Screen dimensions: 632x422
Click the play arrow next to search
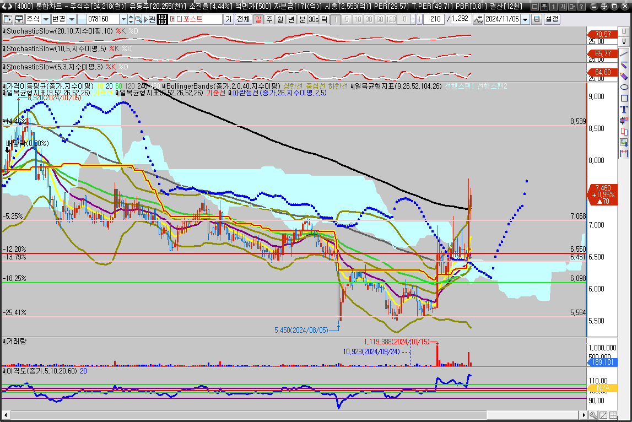pos(145,19)
